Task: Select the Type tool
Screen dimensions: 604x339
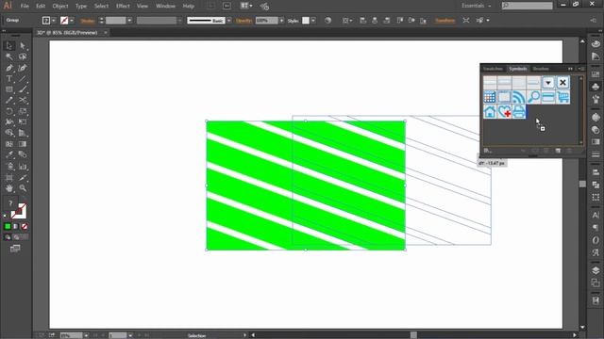Action: click(x=9, y=79)
